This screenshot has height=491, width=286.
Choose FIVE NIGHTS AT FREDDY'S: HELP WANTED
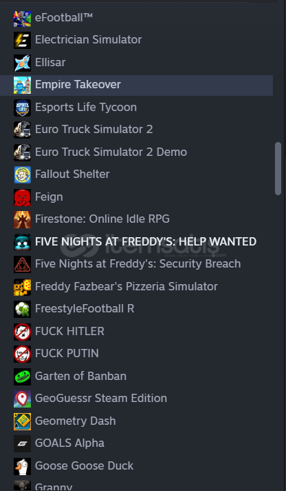coord(136,242)
